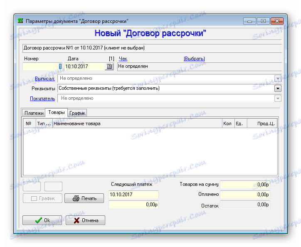The image size is (301, 247).
Task: Click the contract summary line 'Договор рассрочки №1'
Action: [x=152, y=48]
